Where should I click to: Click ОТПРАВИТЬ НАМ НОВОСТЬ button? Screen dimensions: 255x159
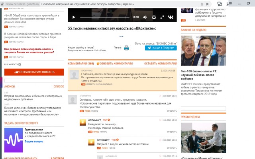[34, 72]
